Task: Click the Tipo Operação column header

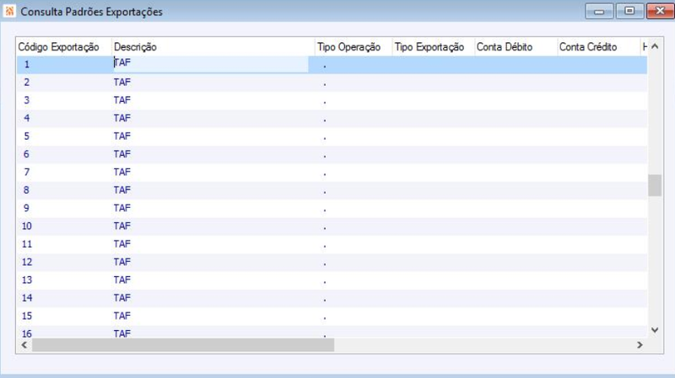Action: (354, 47)
